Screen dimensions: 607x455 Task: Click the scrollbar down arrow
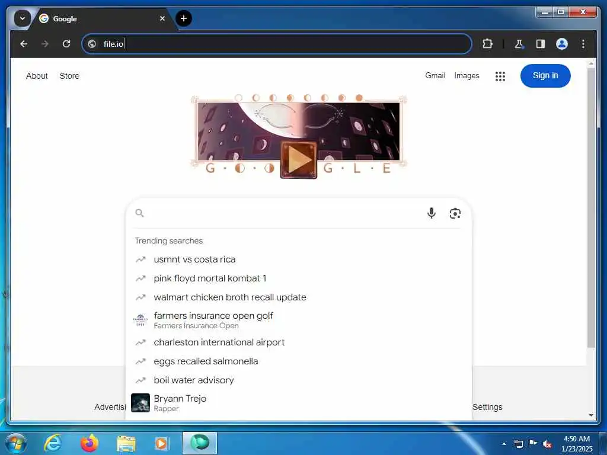point(591,415)
